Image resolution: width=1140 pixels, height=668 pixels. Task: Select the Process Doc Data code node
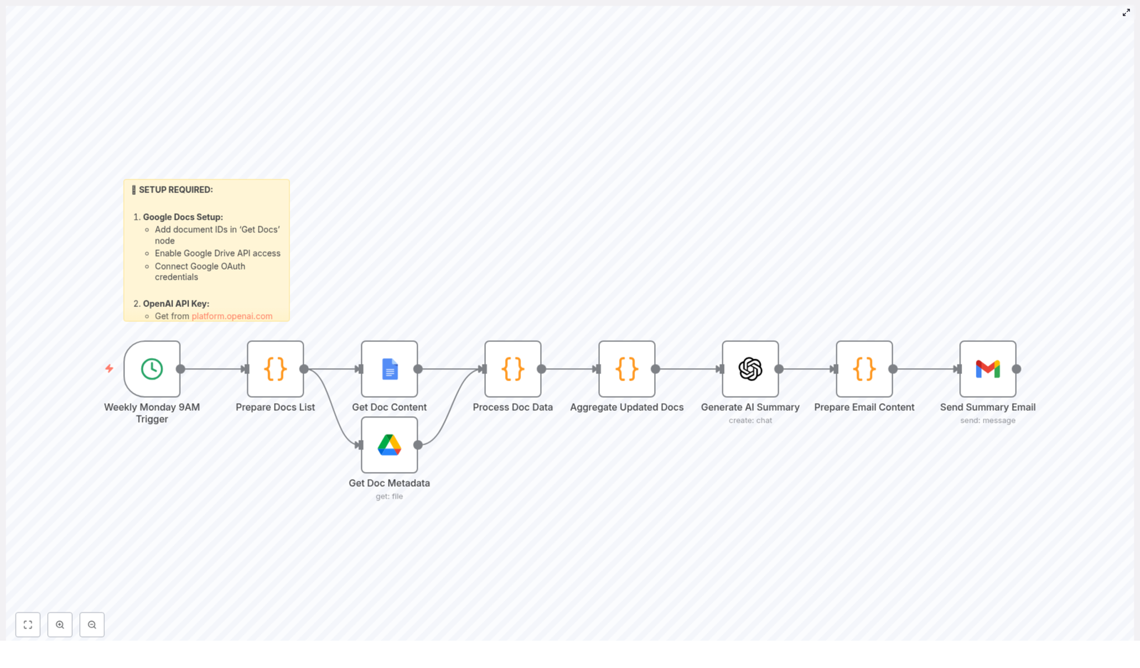click(512, 370)
